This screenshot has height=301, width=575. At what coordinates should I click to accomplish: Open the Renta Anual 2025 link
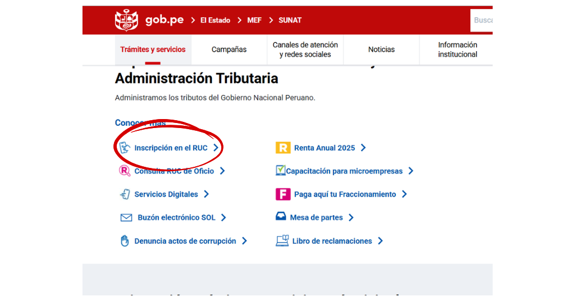point(325,148)
